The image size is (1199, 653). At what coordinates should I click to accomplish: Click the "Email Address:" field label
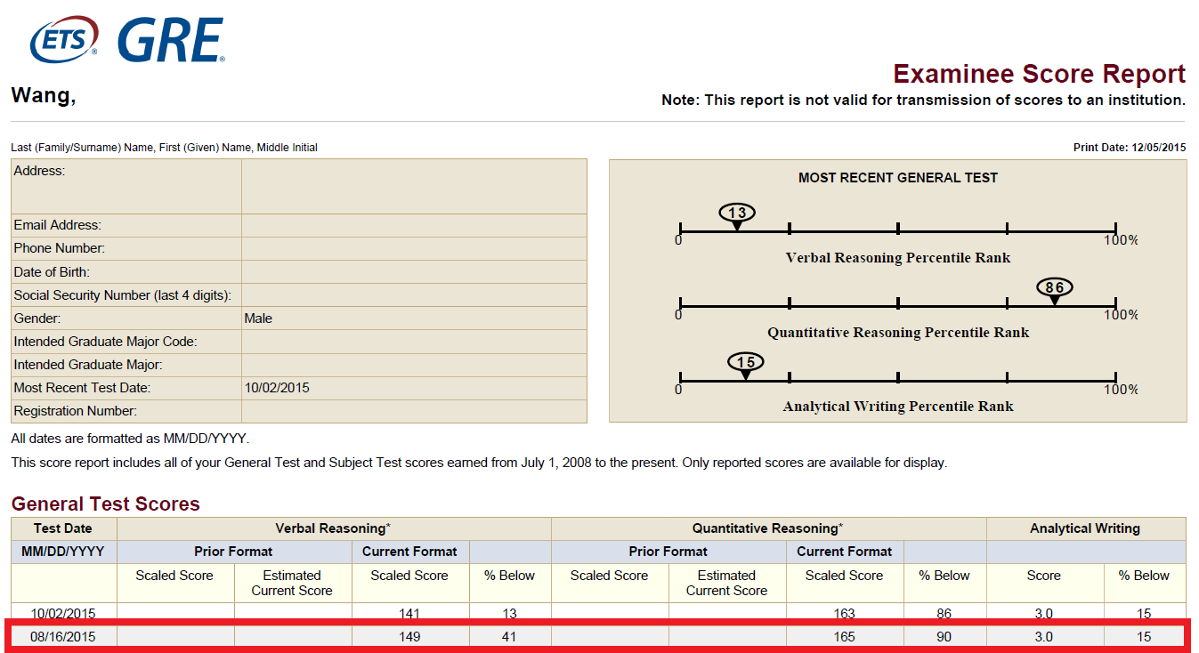click(58, 225)
